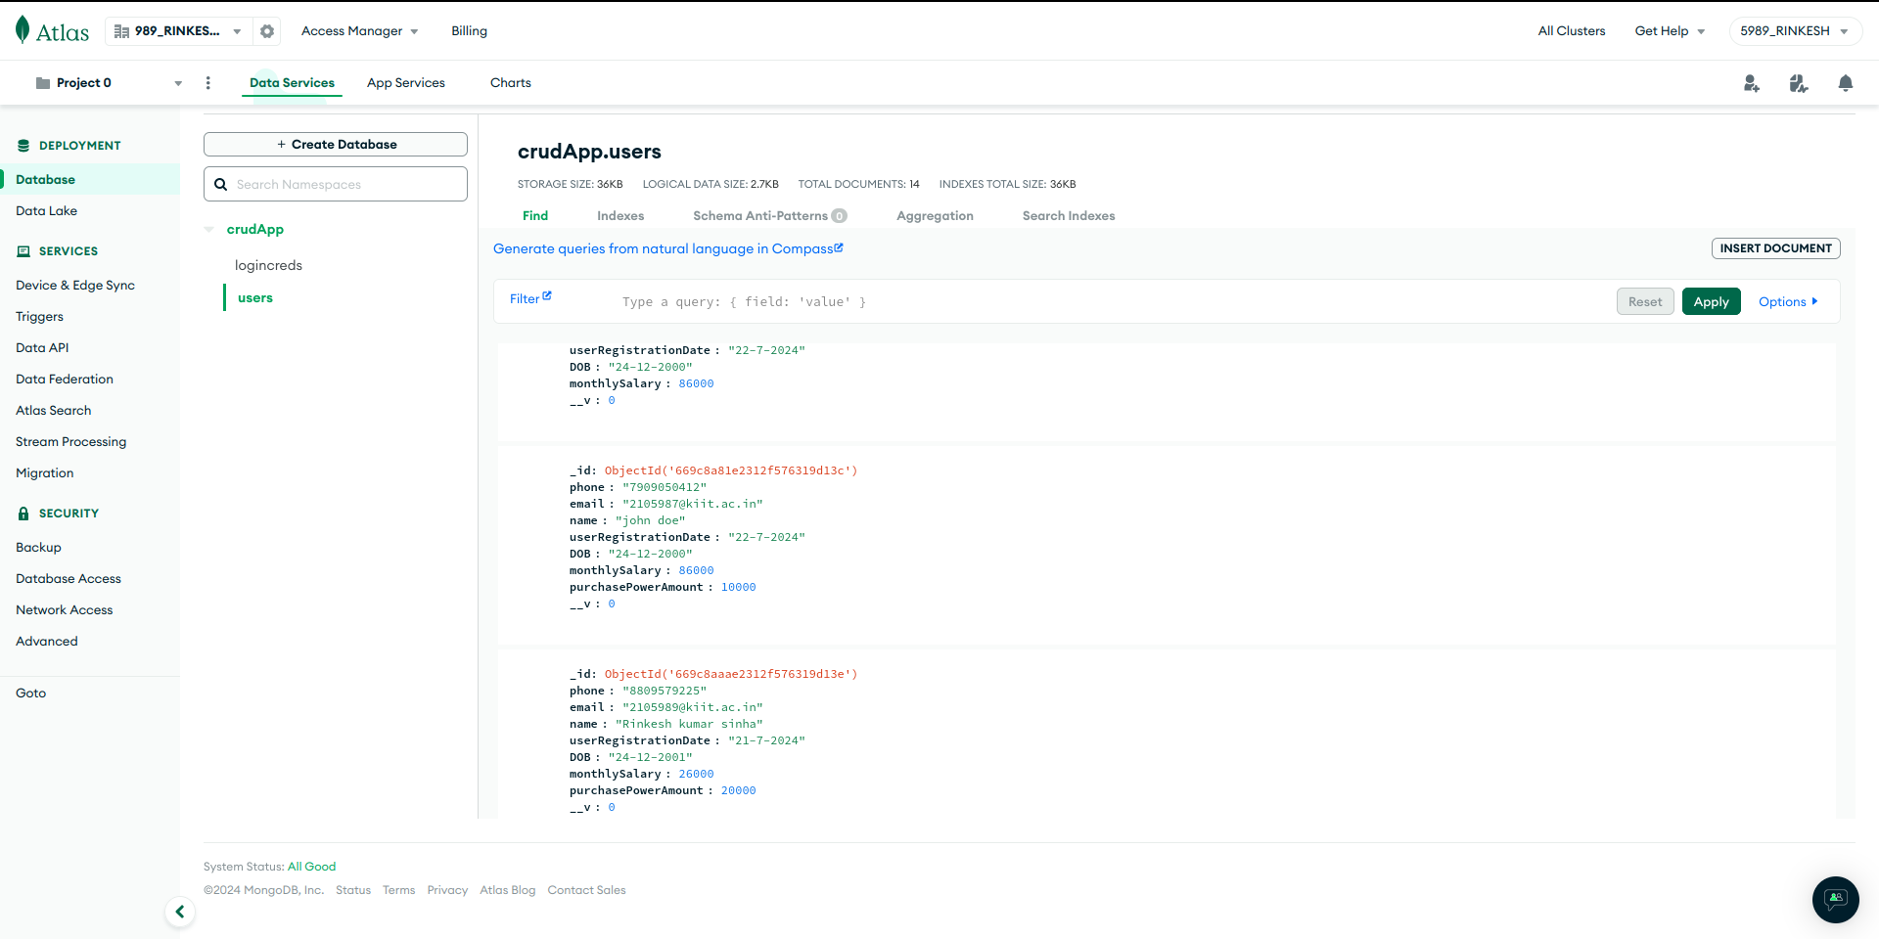Click the Project 0 folder icon

[x=43, y=83]
